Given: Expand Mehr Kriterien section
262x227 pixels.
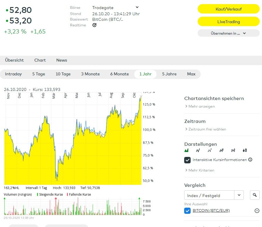Looking at the screenshot, I should point(200,170).
